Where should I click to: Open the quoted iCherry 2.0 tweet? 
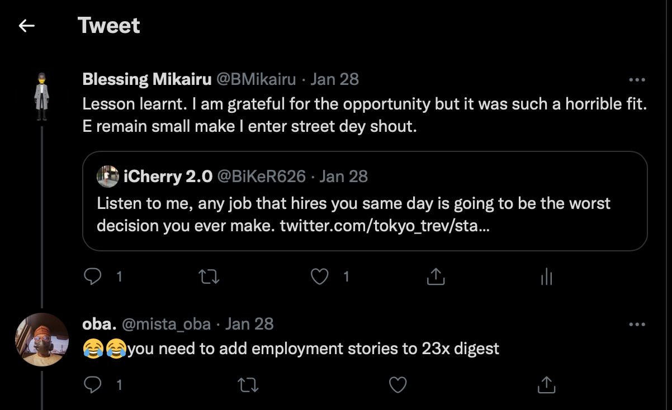pyautogui.click(x=365, y=201)
